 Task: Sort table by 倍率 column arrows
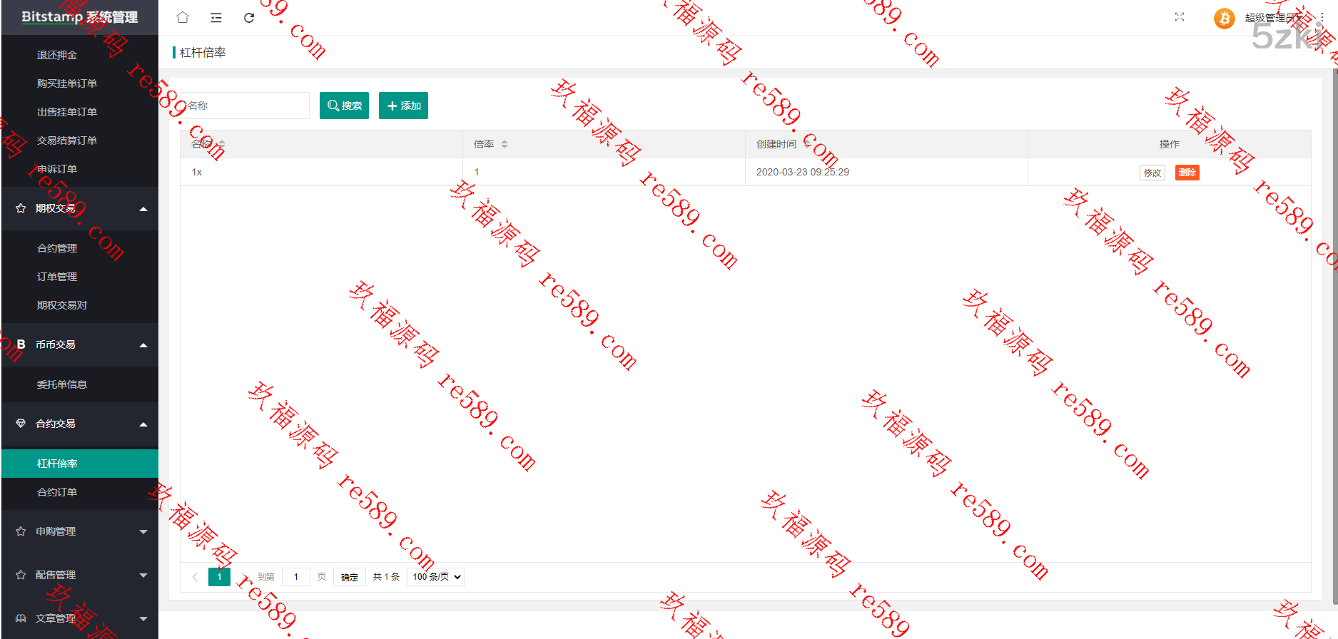click(505, 144)
